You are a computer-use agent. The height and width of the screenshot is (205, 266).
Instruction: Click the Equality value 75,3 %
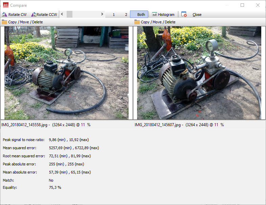55,187
